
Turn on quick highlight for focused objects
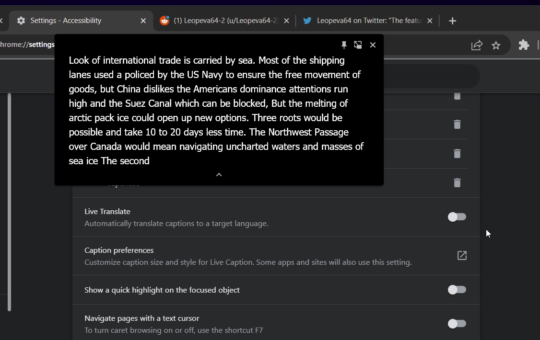pos(457,290)
